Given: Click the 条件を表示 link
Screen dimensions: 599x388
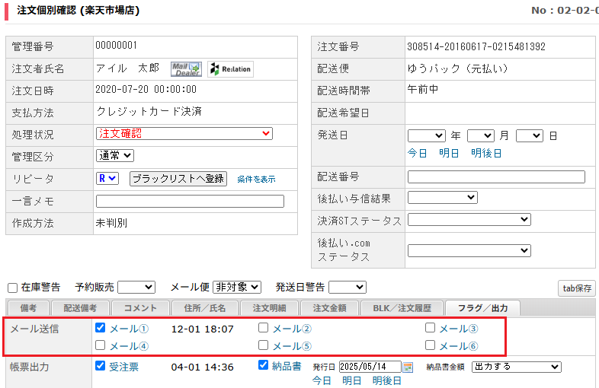Looking at the screenshot, I should [256, 179].
